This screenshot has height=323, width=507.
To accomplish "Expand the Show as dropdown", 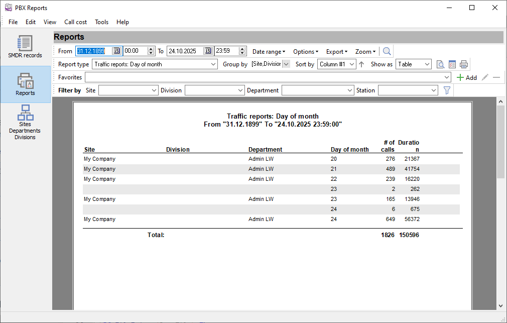I will 413,64.
